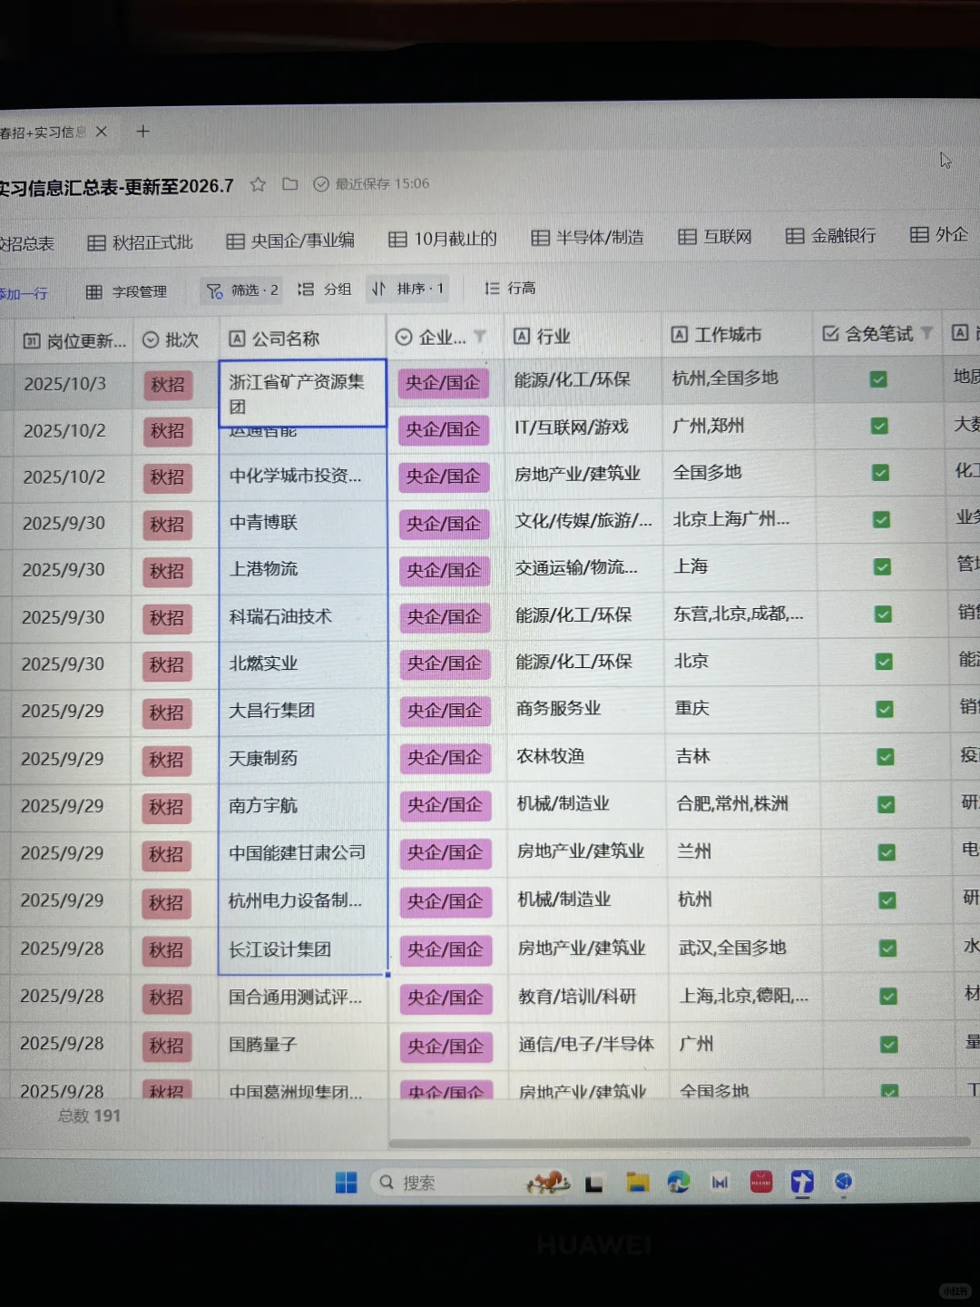Open 央企/国企 tag for 天康制药 row
The height and width of the screenshot is (1307, 980).
[445, 758]
